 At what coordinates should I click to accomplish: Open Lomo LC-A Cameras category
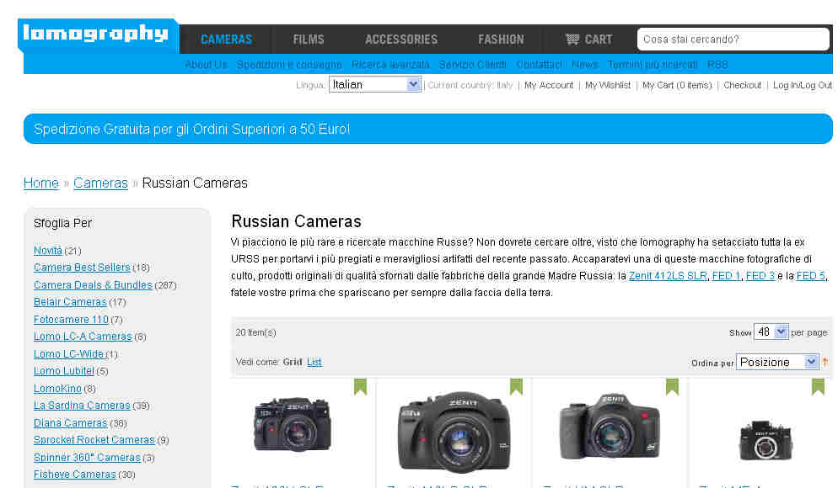click(x=83, y=337)
